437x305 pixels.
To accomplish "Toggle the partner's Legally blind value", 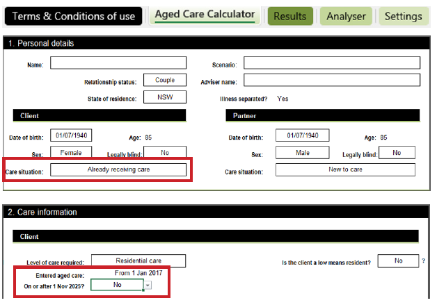I will click(x=397, y=153).
